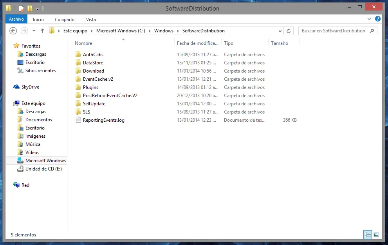Click the Forward navigation arrow
This screenshot has width=388, height=245.
click(x=24, y=31)
